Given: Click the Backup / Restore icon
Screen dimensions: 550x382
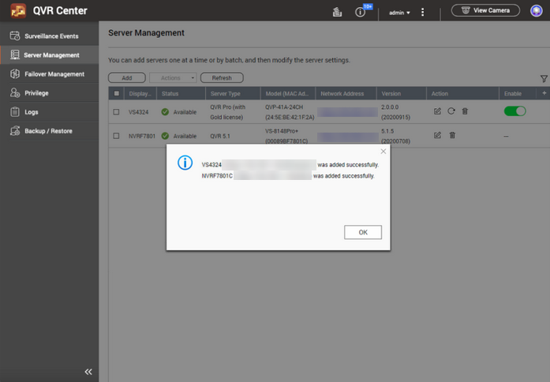Looking at the screenshot, I should [x=15, y=130].
